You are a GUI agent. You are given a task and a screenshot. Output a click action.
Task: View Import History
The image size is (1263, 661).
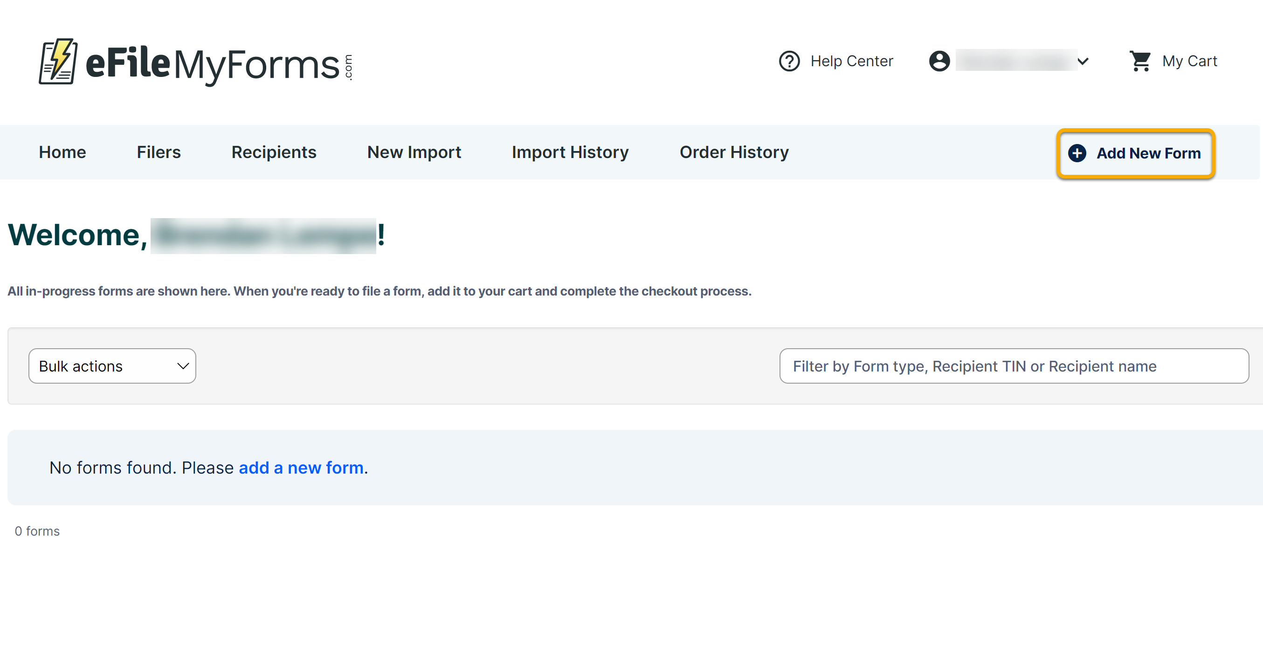[570, 152]
